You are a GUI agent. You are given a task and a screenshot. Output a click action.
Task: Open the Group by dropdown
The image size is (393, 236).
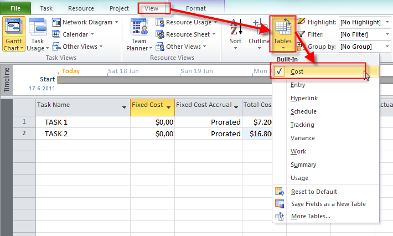point(386,47)
